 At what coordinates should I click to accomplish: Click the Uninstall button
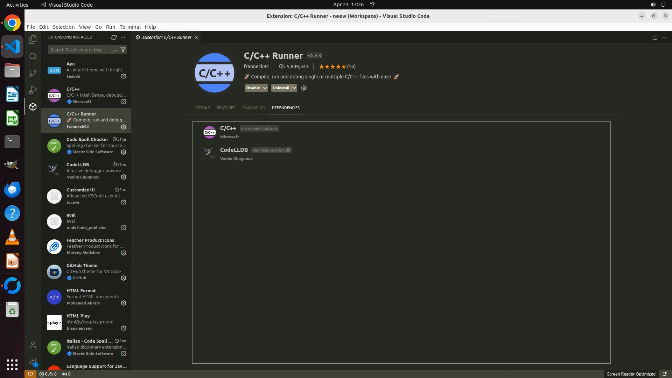(x=281, y=88)
